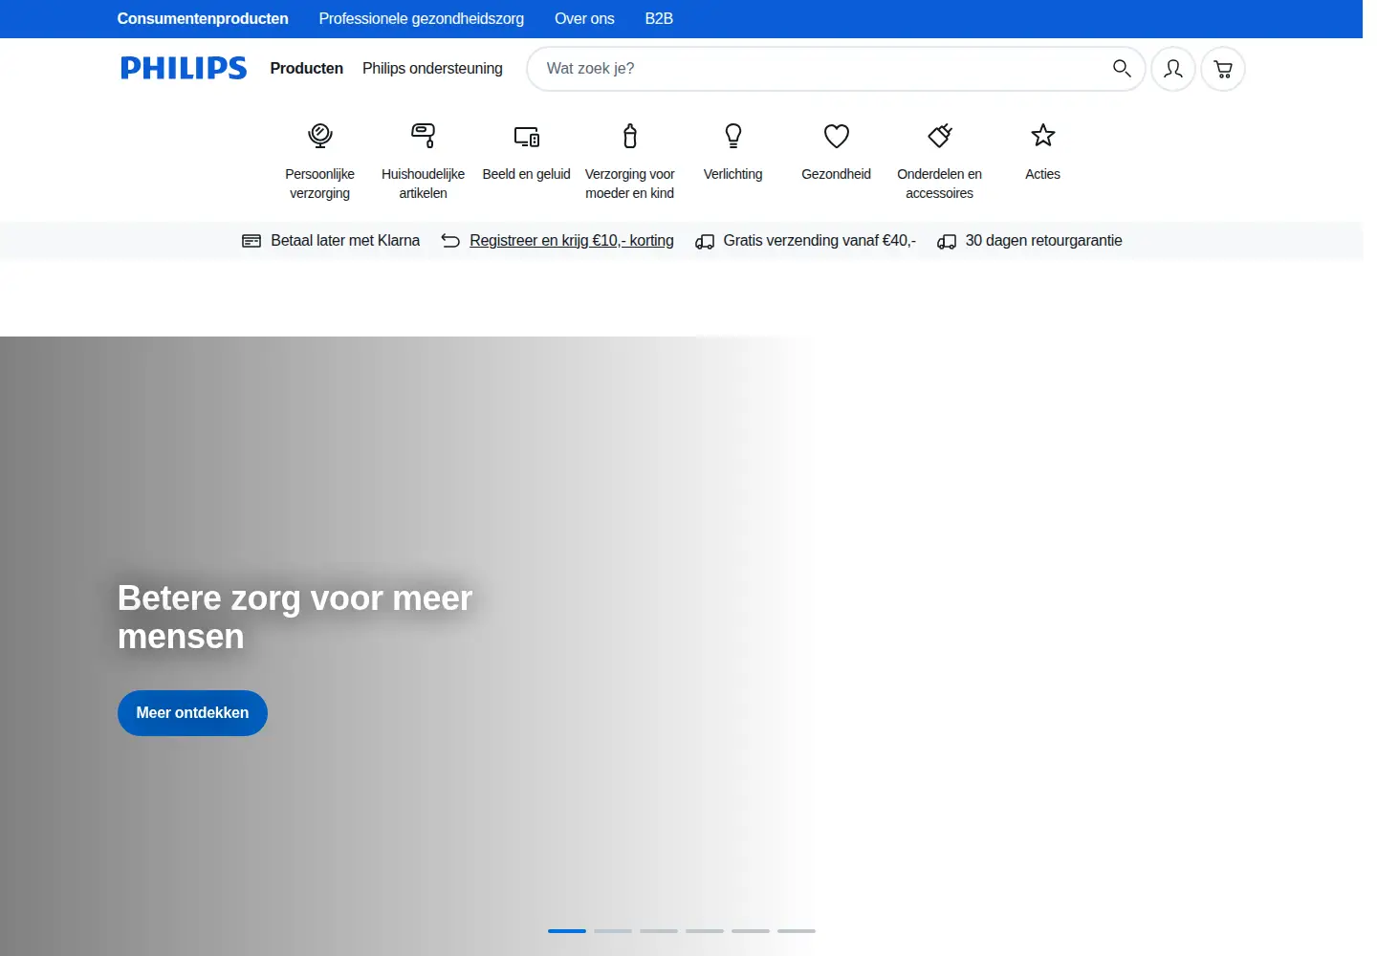This screenshot has width=1377, height=956.
Task: Click the Onderdelen en accessoires label
Action: pos(940,184)
